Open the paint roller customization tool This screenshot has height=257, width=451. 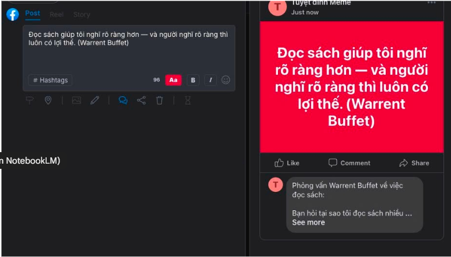(x=29, y=100)
